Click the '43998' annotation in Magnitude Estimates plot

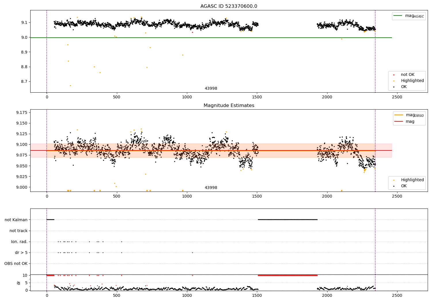pyautogui.click(x=211, y=188)
